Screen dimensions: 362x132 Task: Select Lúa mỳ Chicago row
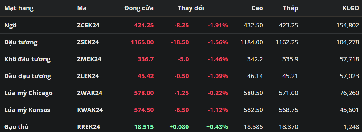[28, 93]
